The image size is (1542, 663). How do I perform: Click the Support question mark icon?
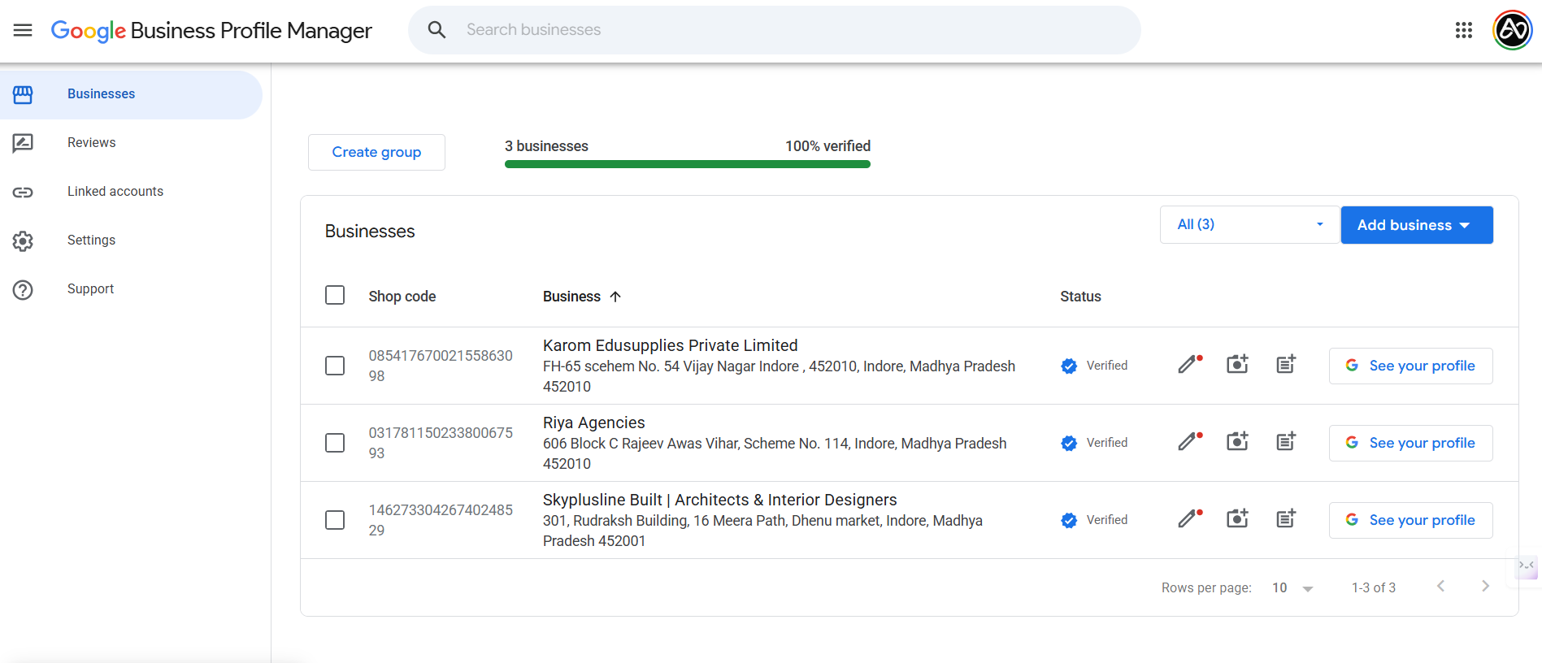point(23,289)
